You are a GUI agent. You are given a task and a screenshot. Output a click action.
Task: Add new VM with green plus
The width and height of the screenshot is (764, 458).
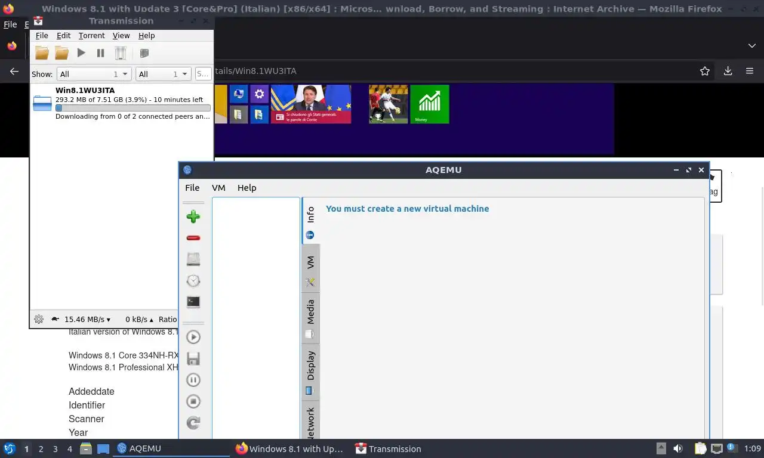pyautogui.click(x=193, y=216)
